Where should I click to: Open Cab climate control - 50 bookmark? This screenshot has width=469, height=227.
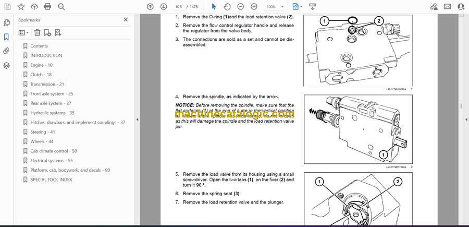tap(54, 151)
